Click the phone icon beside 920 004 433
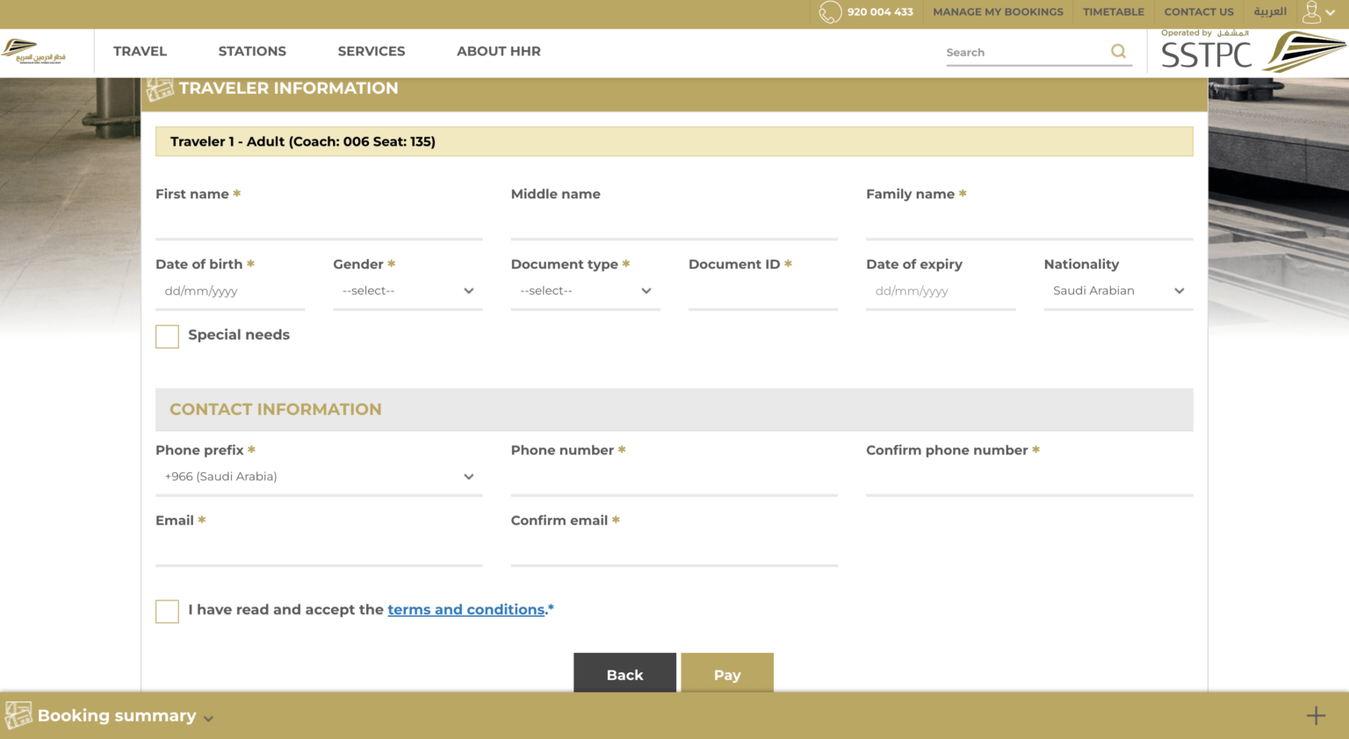The height and width of the screenshot is (739, 1349). tap(829, 12)
